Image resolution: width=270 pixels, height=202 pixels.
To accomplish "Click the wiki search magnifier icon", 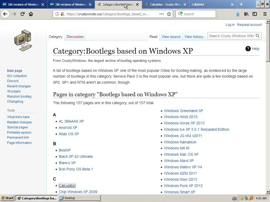I will click(x=258, y=36).
